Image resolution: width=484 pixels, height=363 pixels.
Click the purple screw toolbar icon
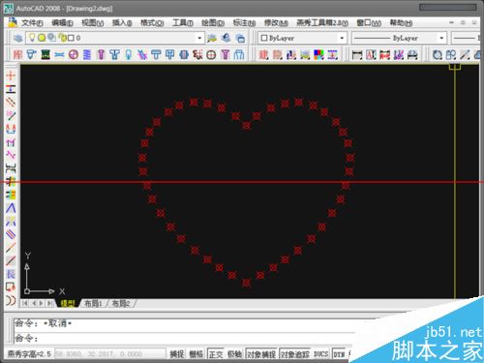101,54
